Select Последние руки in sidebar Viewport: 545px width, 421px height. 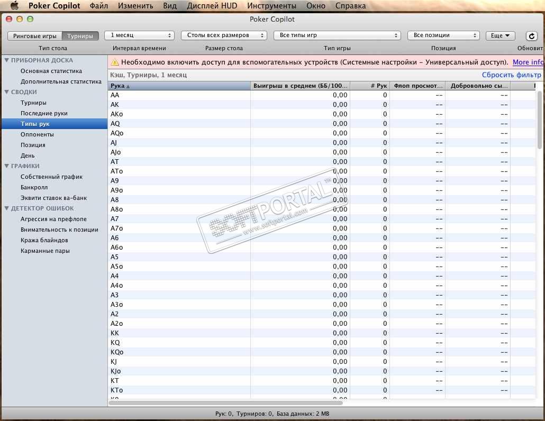click(x=44, y=113)
